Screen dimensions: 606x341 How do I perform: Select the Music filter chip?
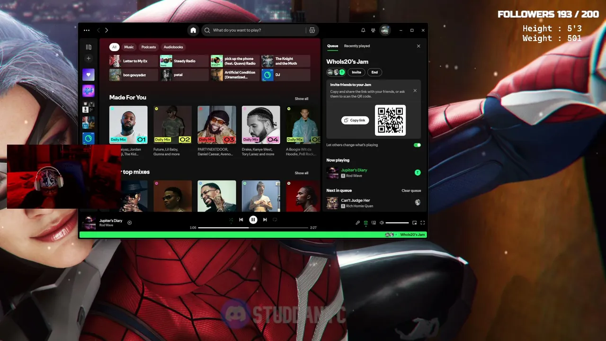click(x=129, y=47)
